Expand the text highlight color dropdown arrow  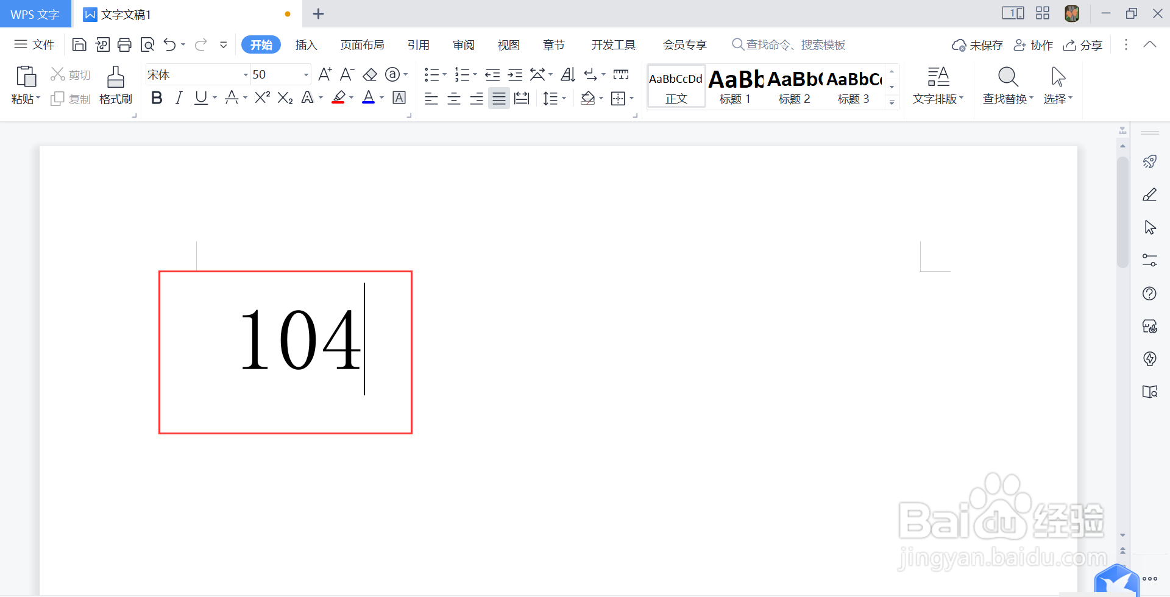352,97
